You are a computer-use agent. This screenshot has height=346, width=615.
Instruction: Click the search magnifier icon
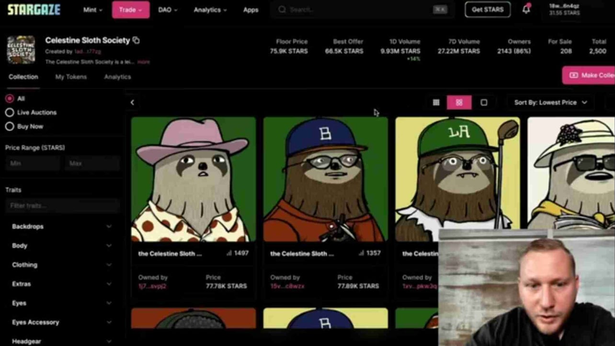coord(282,10)
